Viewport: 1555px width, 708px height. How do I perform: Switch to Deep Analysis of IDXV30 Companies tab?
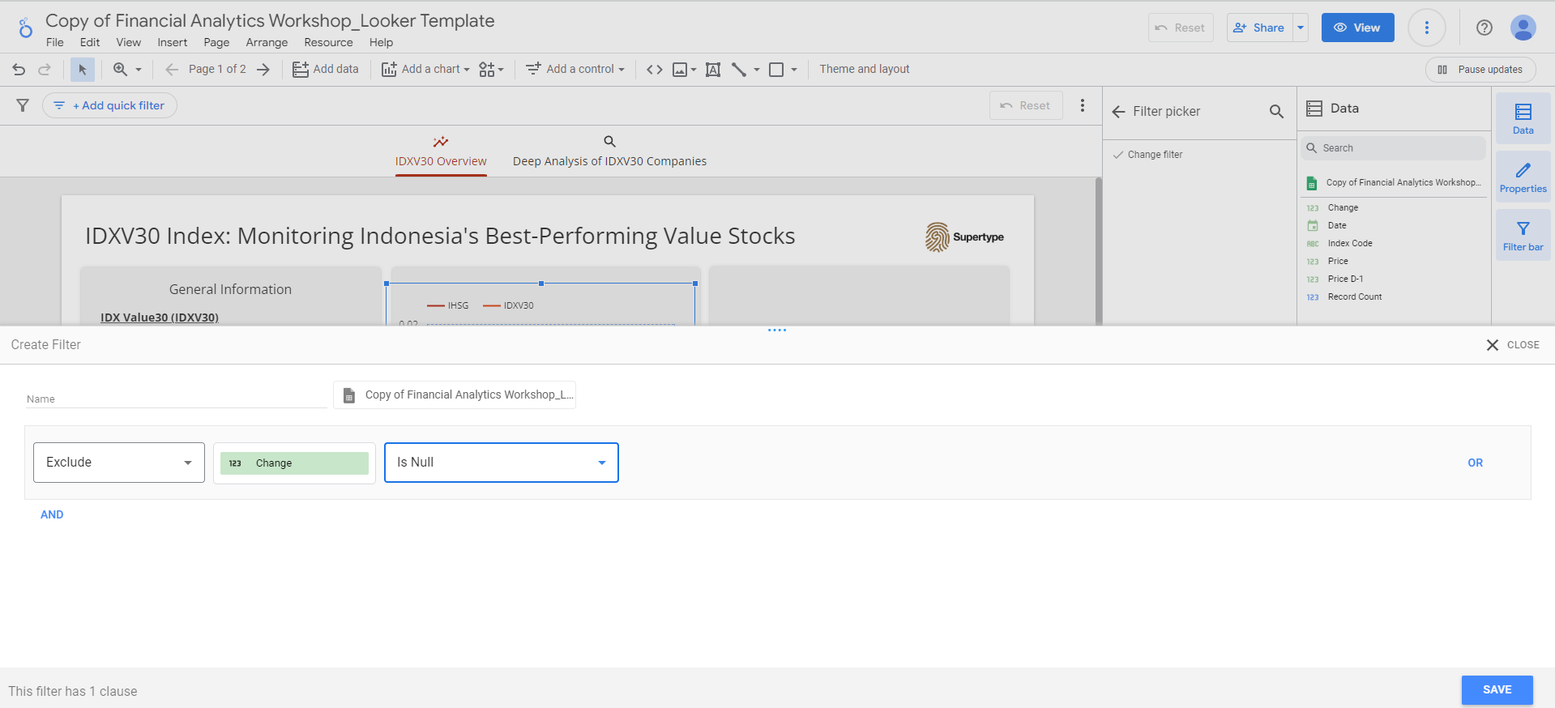click(x=609, y=151)
